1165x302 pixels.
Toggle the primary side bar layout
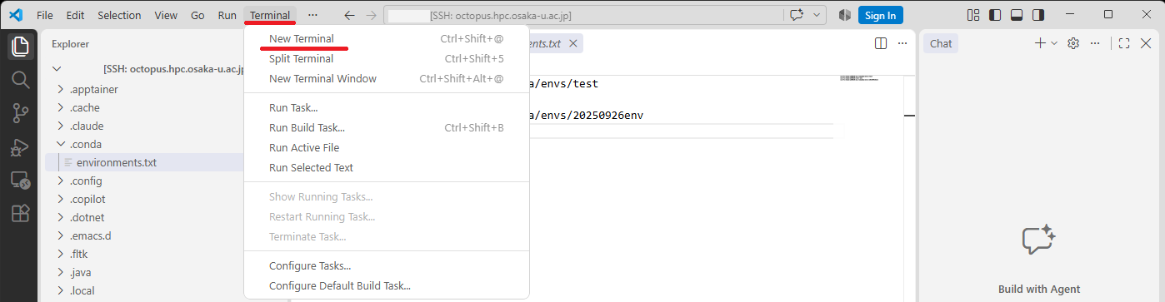point(995,15)
